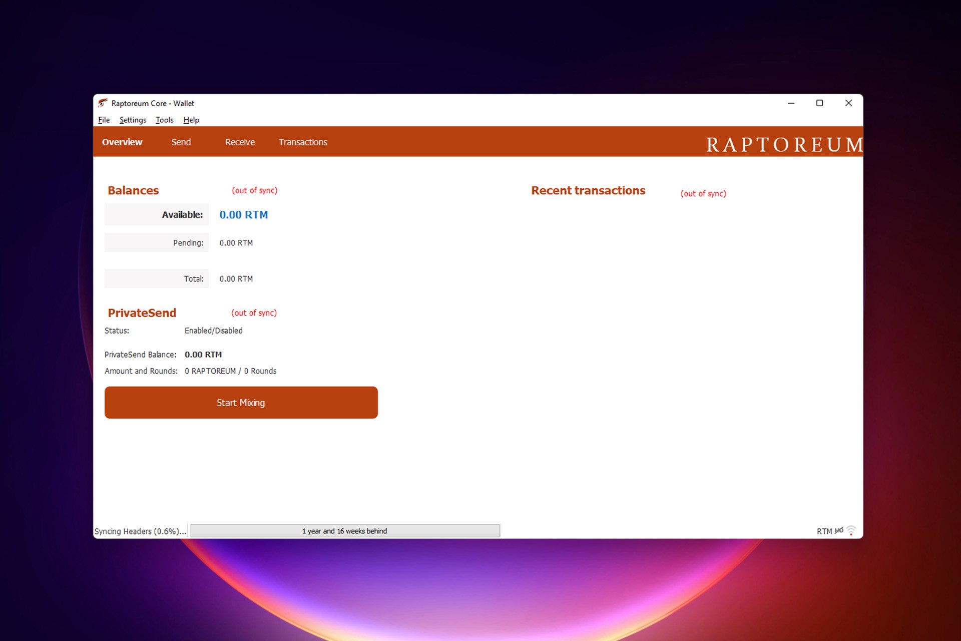Click the 0 RAPTOREUM / 0 Rounds text

point(230,371)
